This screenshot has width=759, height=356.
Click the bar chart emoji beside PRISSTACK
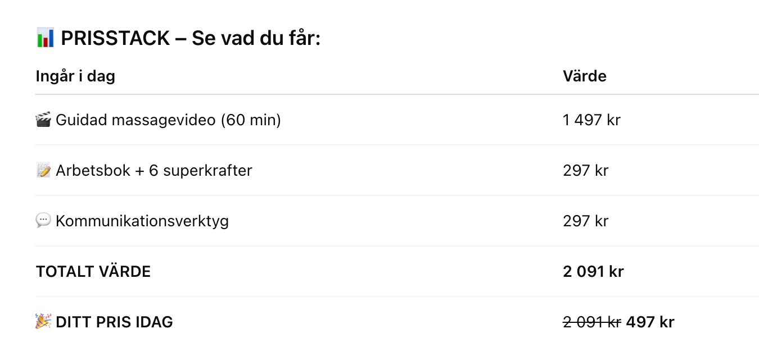pyautogui.click(x=45, y=39)
